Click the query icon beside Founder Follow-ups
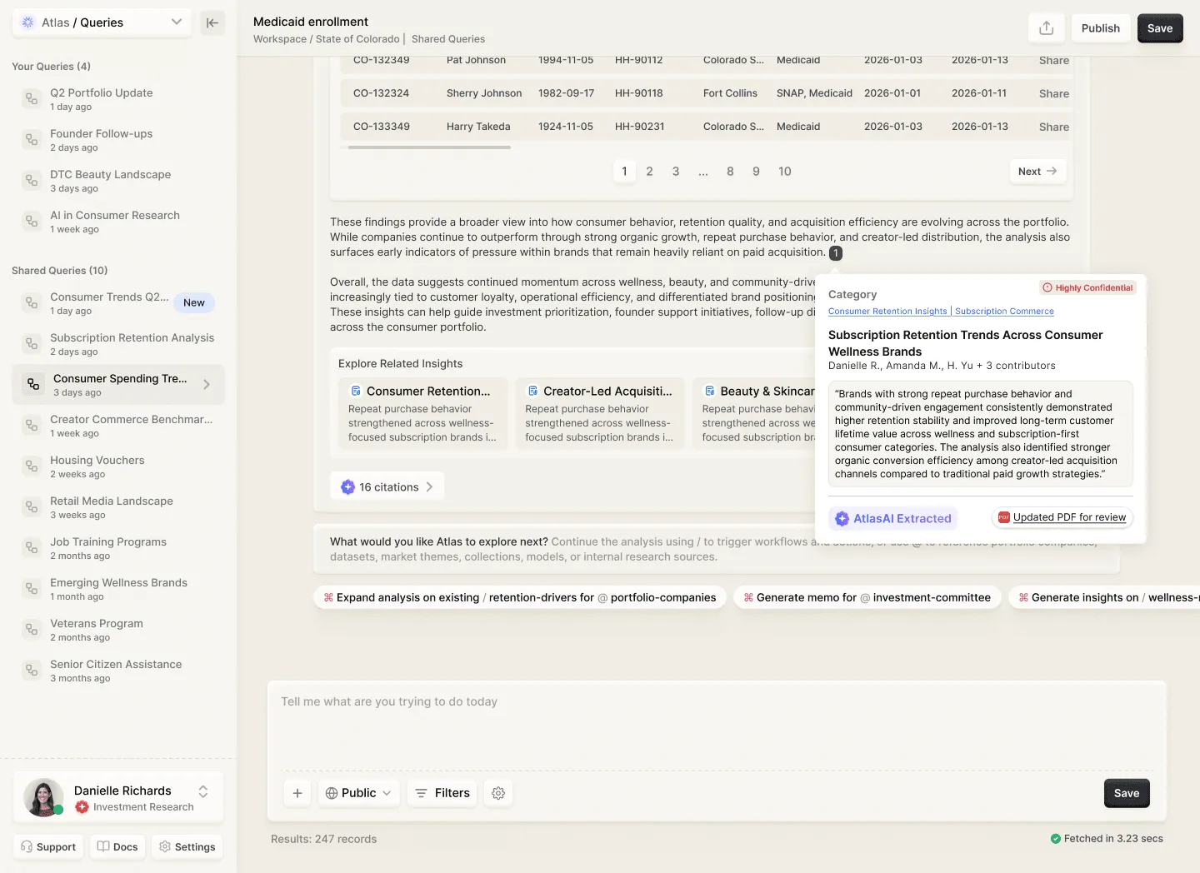 [32, 140]
